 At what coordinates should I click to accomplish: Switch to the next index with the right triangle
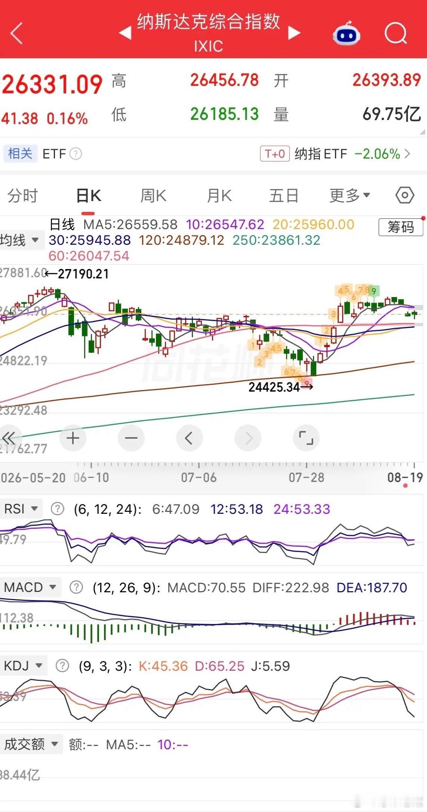pyautogui.click(x=294, y=33)
